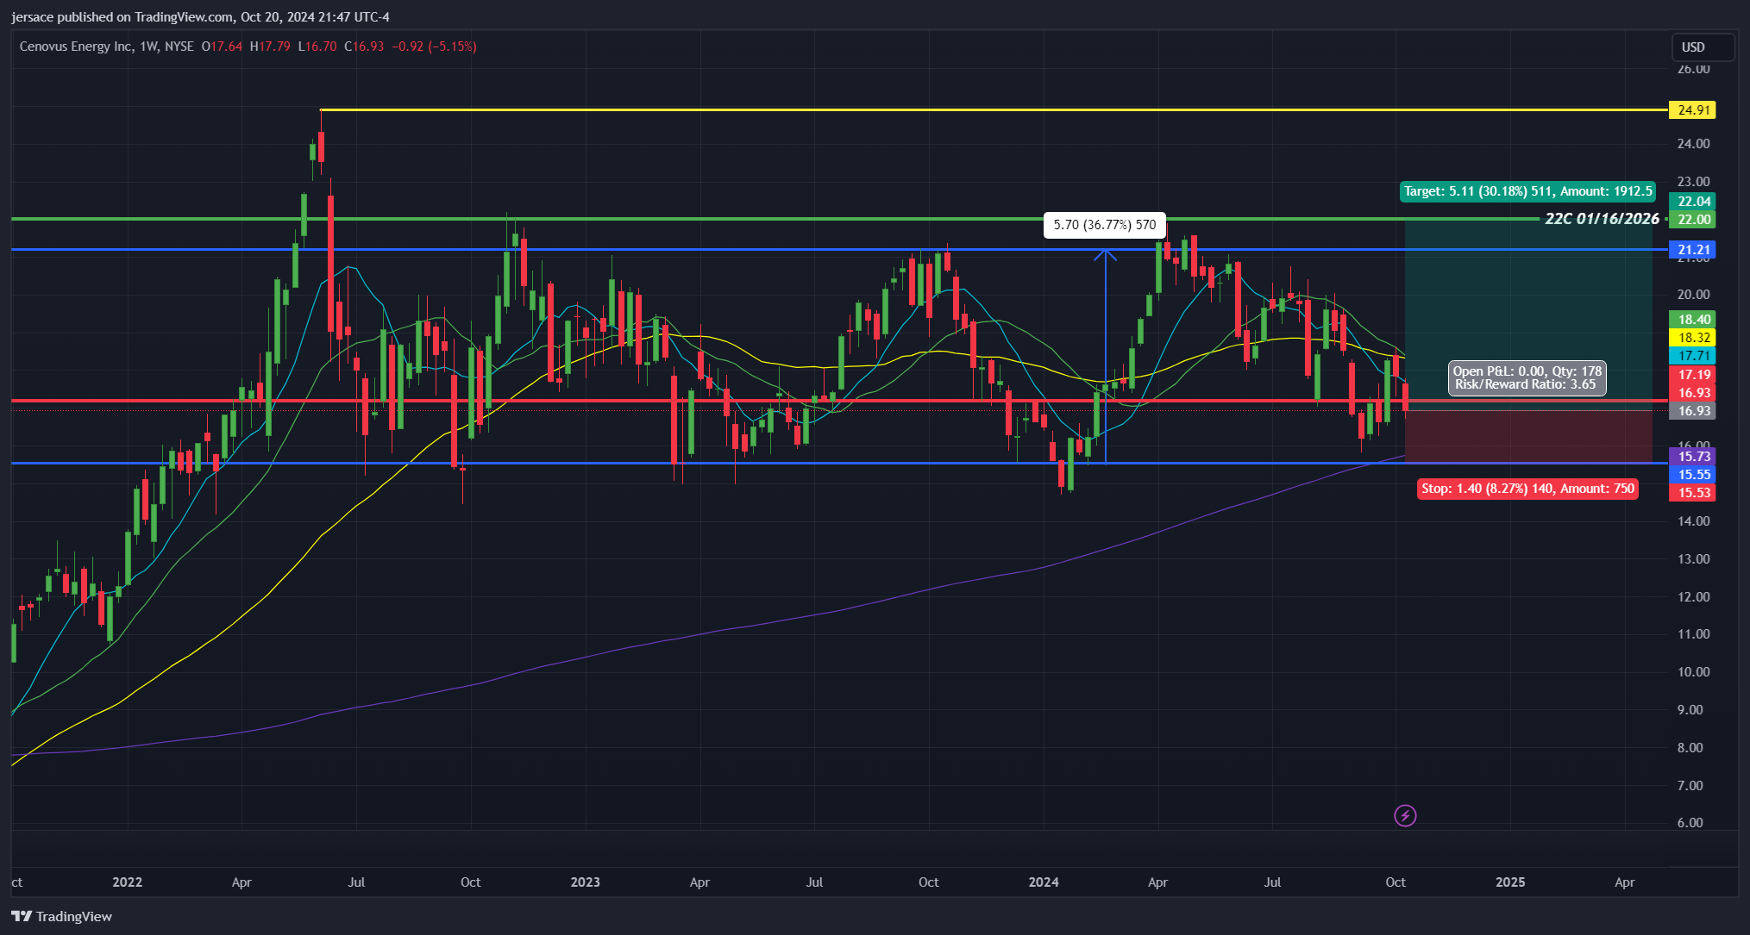Select the Target profit label of long position

point(1527,191)
